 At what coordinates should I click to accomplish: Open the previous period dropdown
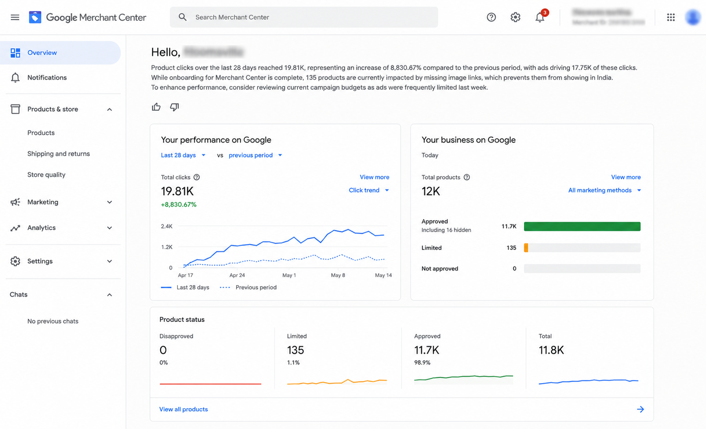pos(255,155)
